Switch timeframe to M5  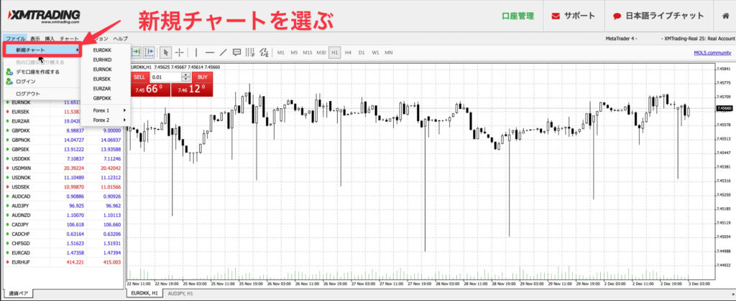click(294, 52)
